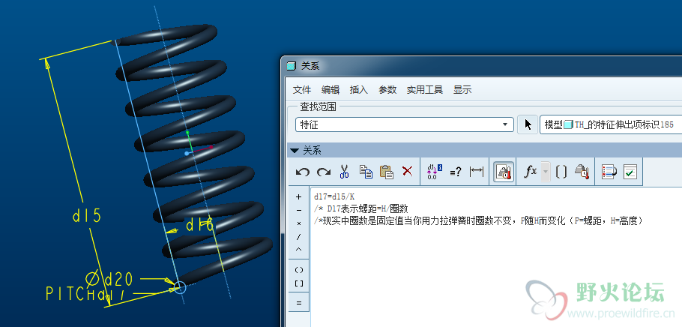Insert the power caret operator
Viewport: 682px width, 327px height.
point(299,250)
